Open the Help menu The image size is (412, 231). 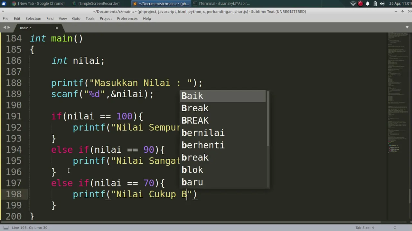tap(147, 19)
